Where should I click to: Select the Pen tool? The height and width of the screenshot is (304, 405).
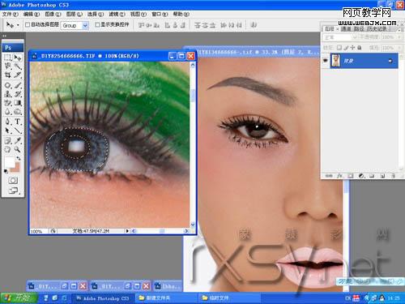tap(8, 122)
